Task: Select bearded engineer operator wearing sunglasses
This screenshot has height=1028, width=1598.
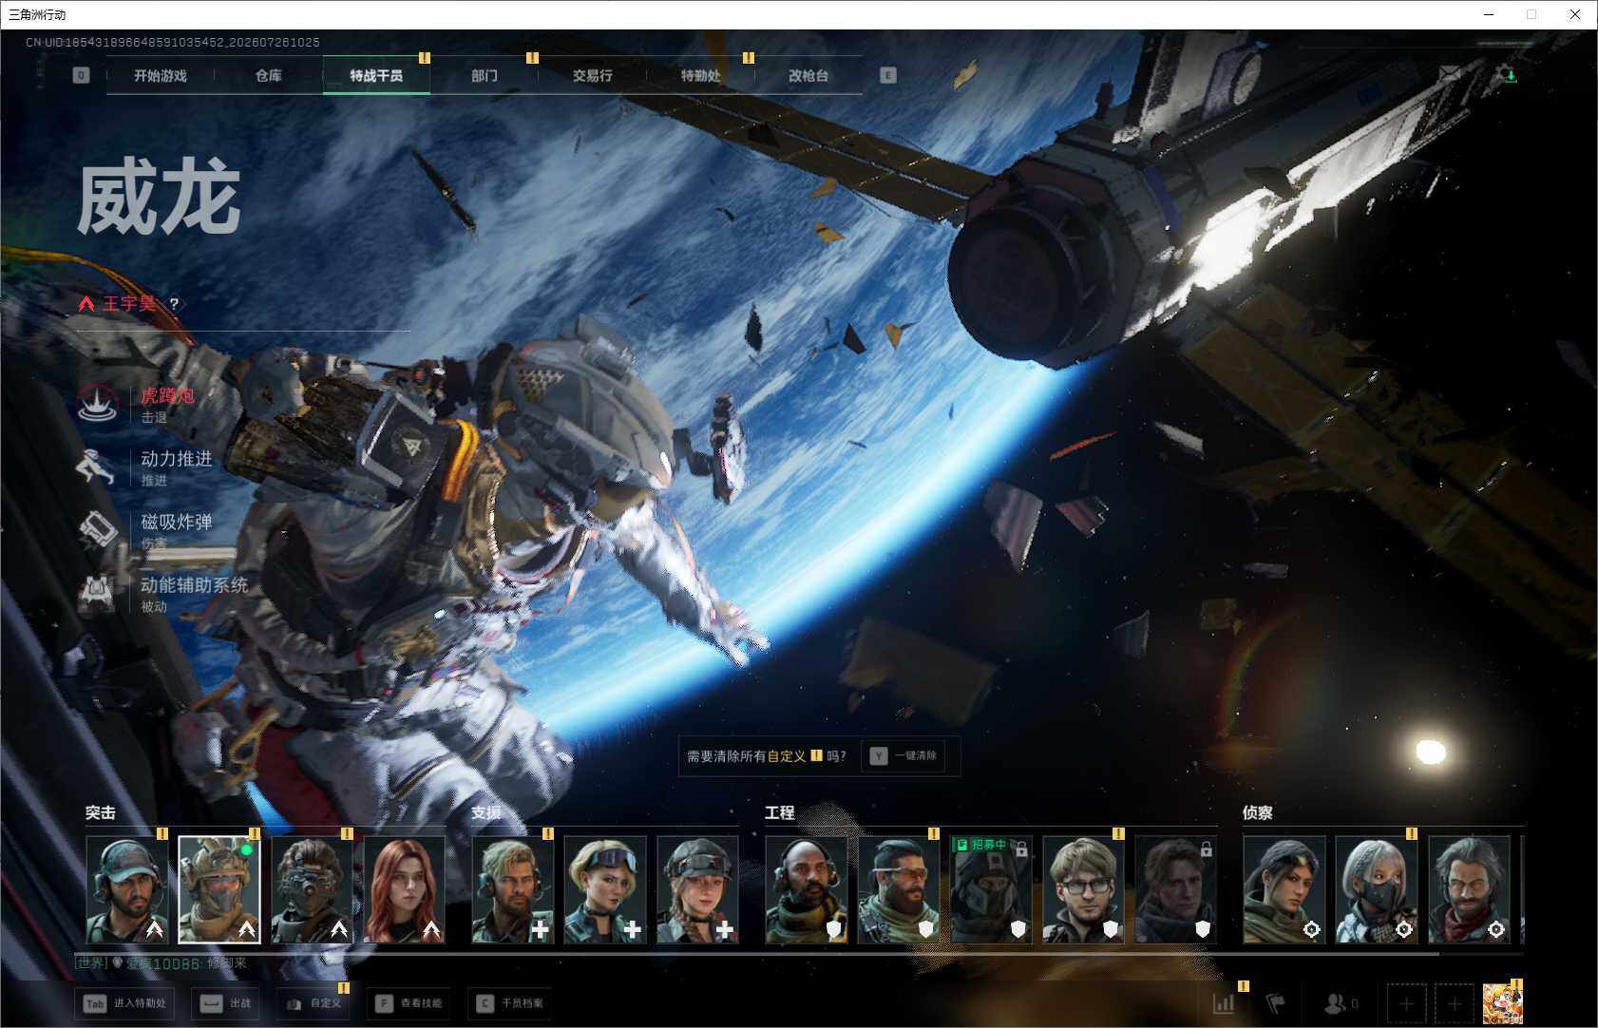Action: click(x=899, y=889)
